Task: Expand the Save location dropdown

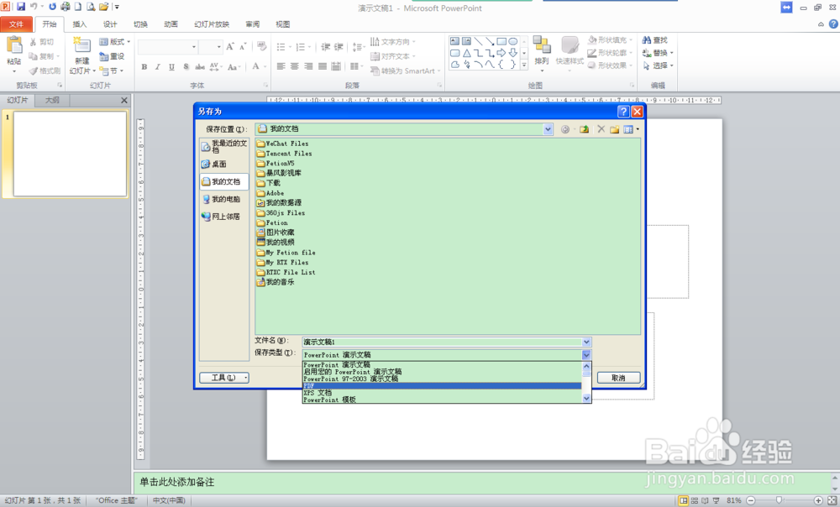Action: coord(548,129)
